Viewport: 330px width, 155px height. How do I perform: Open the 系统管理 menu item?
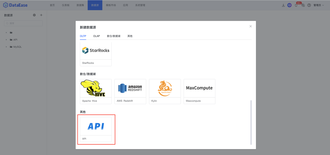tap(140, 5)
